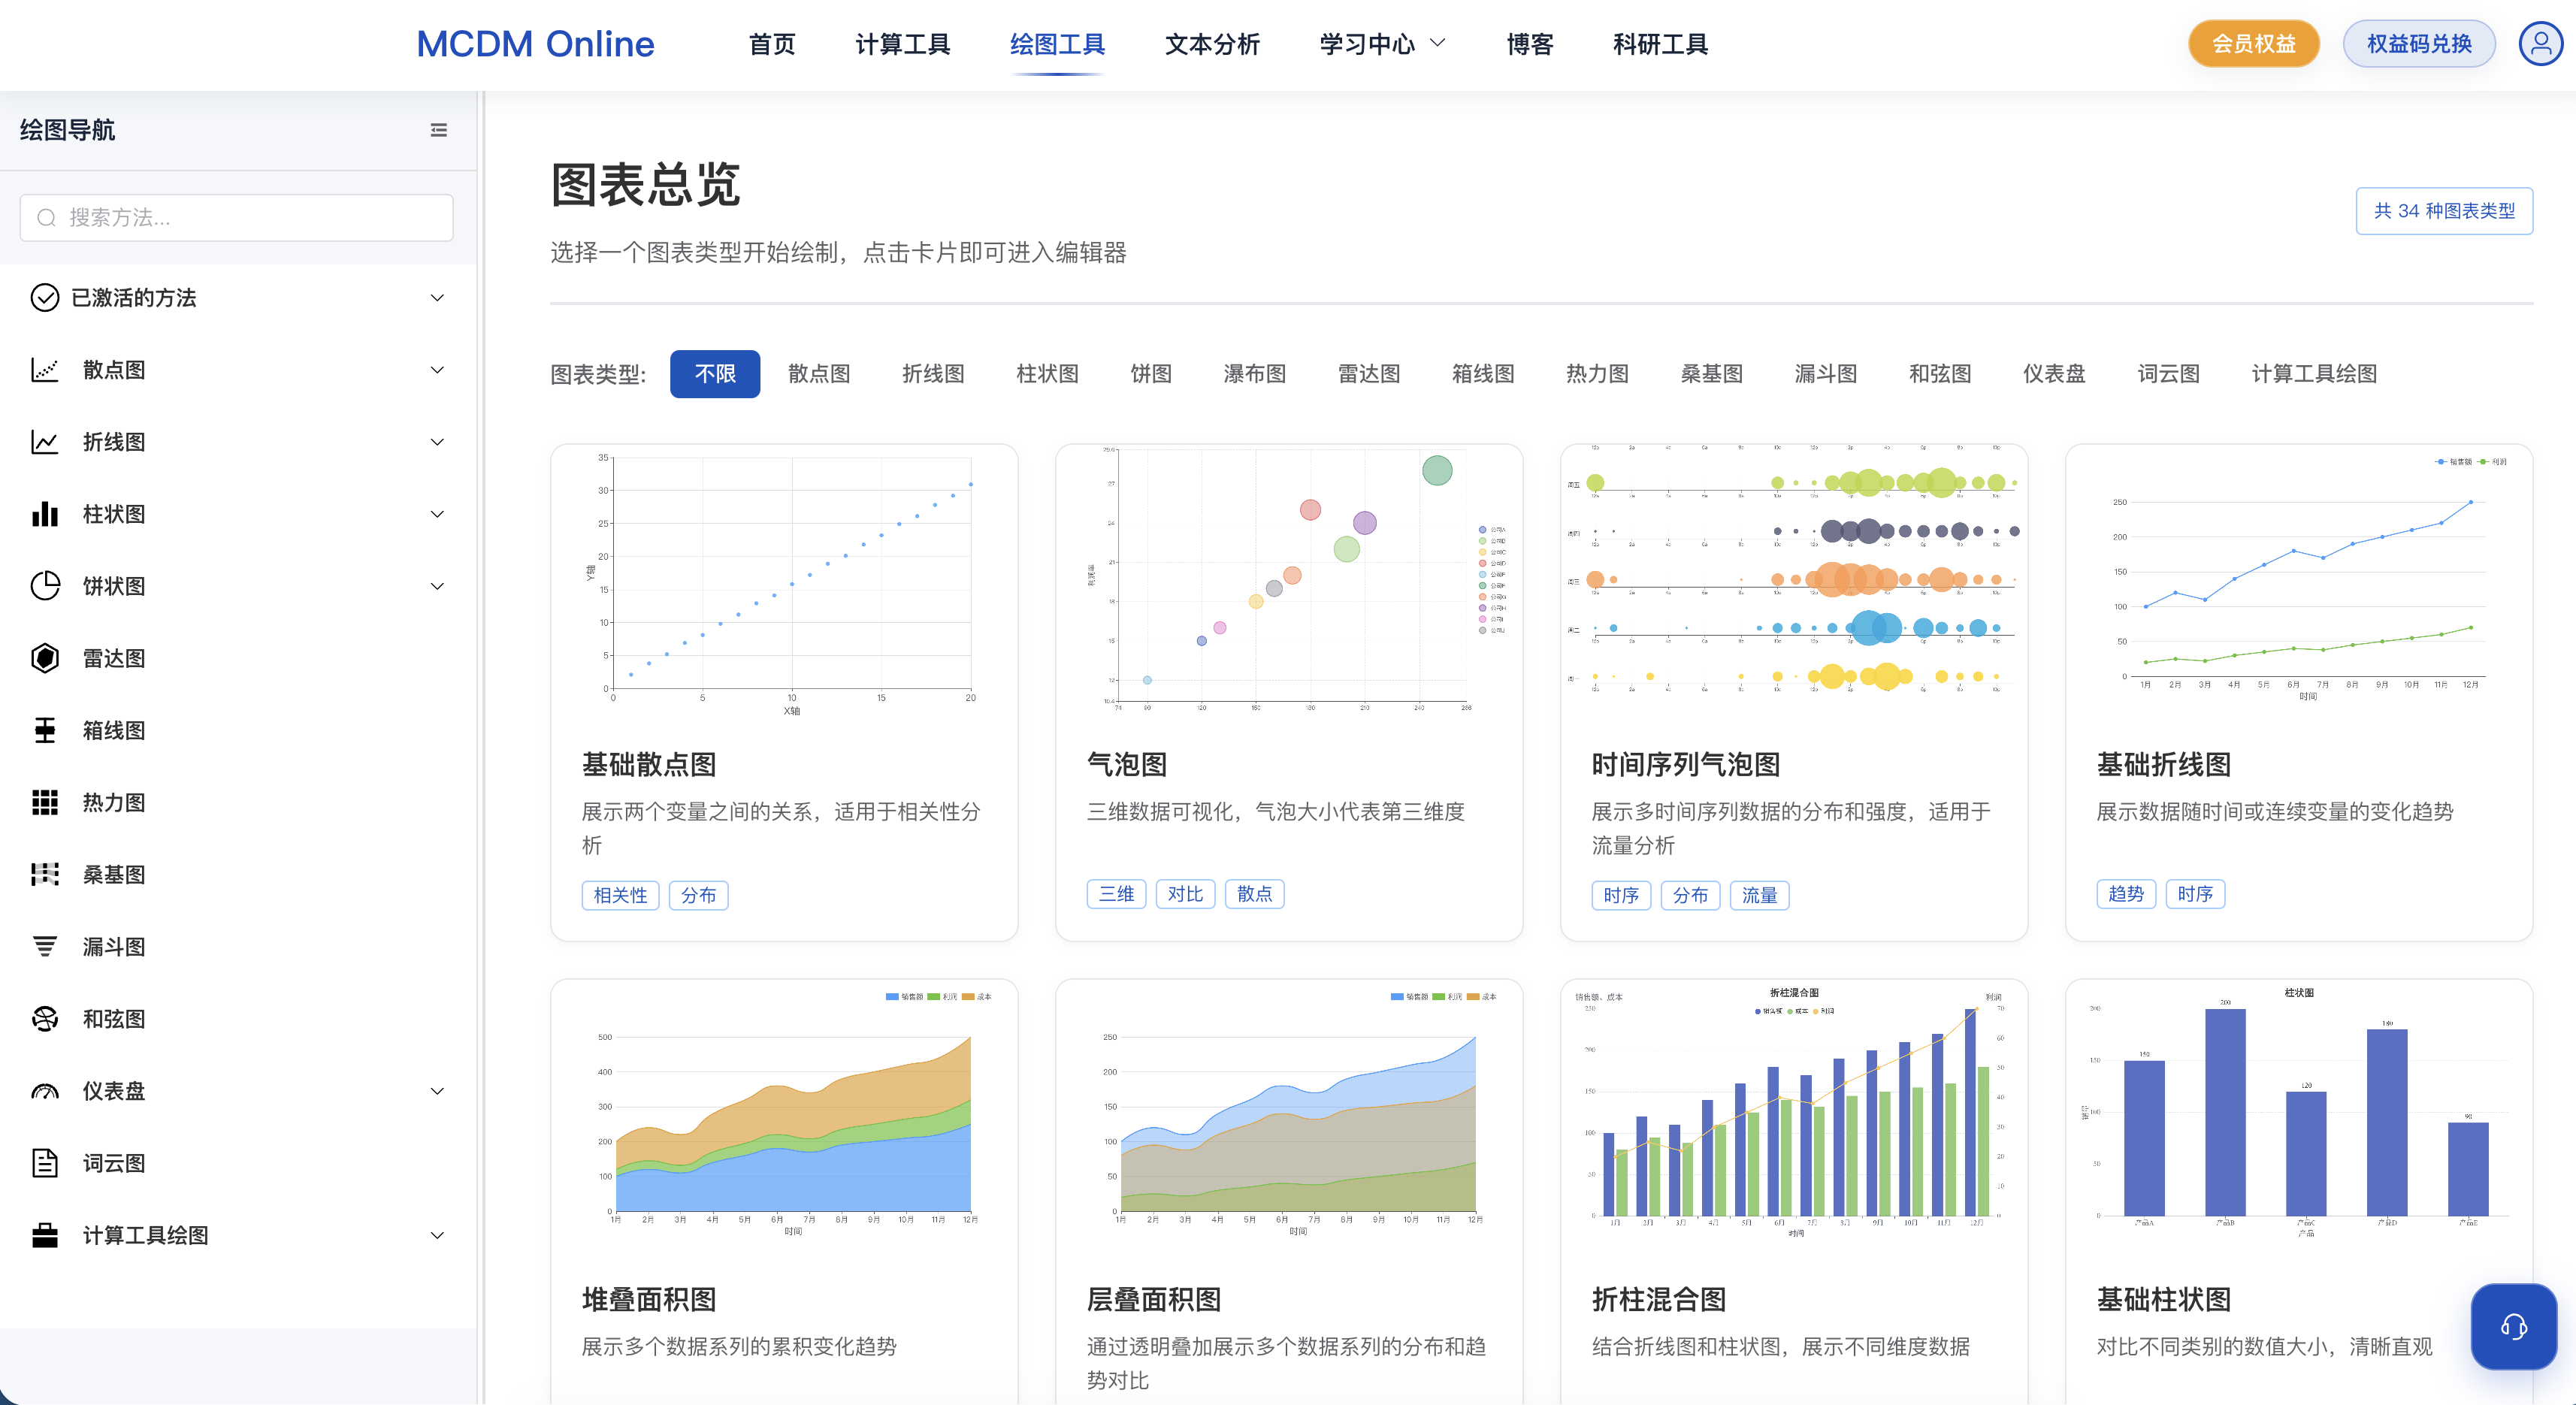The width and height of the screenshot is (2576, 1405).
Task: Expand the 仪表盘 sidebar chevron
Action: pos(437,1091)
